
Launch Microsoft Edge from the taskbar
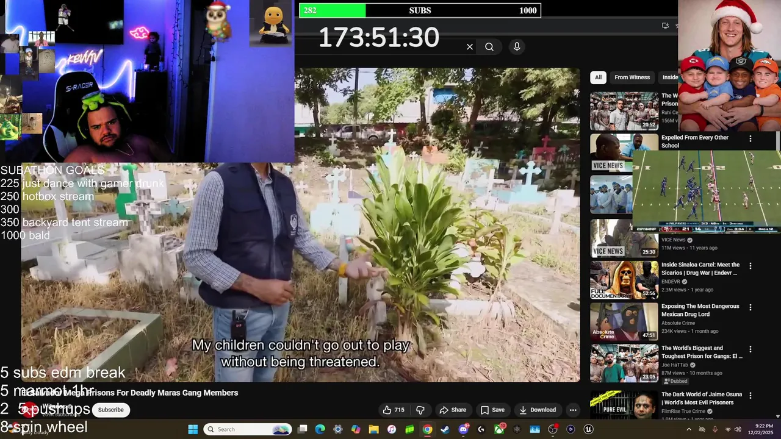click(320, 429)
